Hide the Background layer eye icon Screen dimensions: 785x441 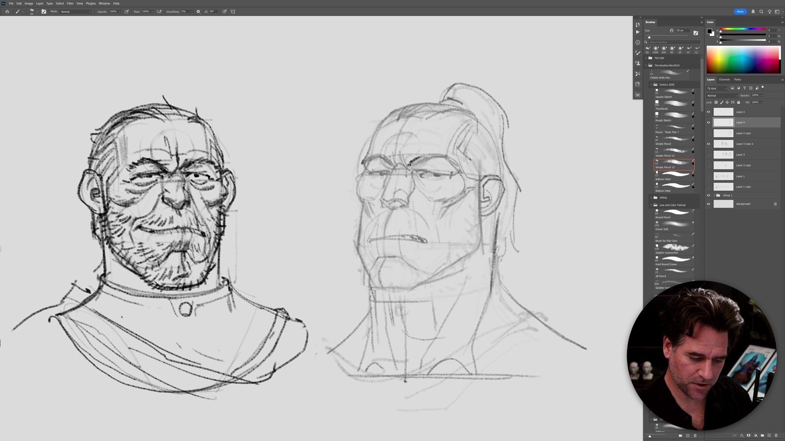coord(709,204)
